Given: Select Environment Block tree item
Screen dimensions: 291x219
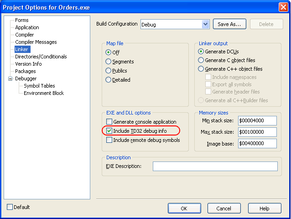Looking at the screenshot, I should pyautogui.click(x=44, y=93).
